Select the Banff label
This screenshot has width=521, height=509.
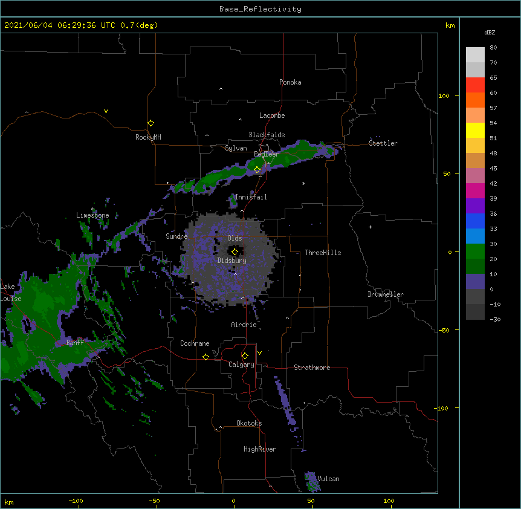(75, 343)
